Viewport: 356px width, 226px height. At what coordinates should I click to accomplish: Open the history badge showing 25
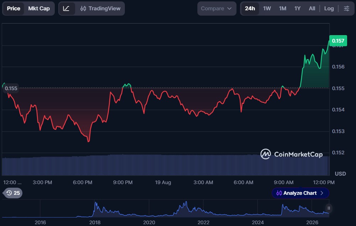click(13, 193)
